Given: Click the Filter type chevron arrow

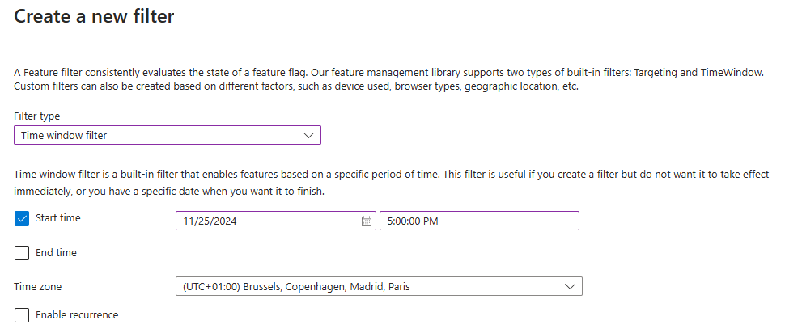Looking at the screenshot, I should coord(308,135).
